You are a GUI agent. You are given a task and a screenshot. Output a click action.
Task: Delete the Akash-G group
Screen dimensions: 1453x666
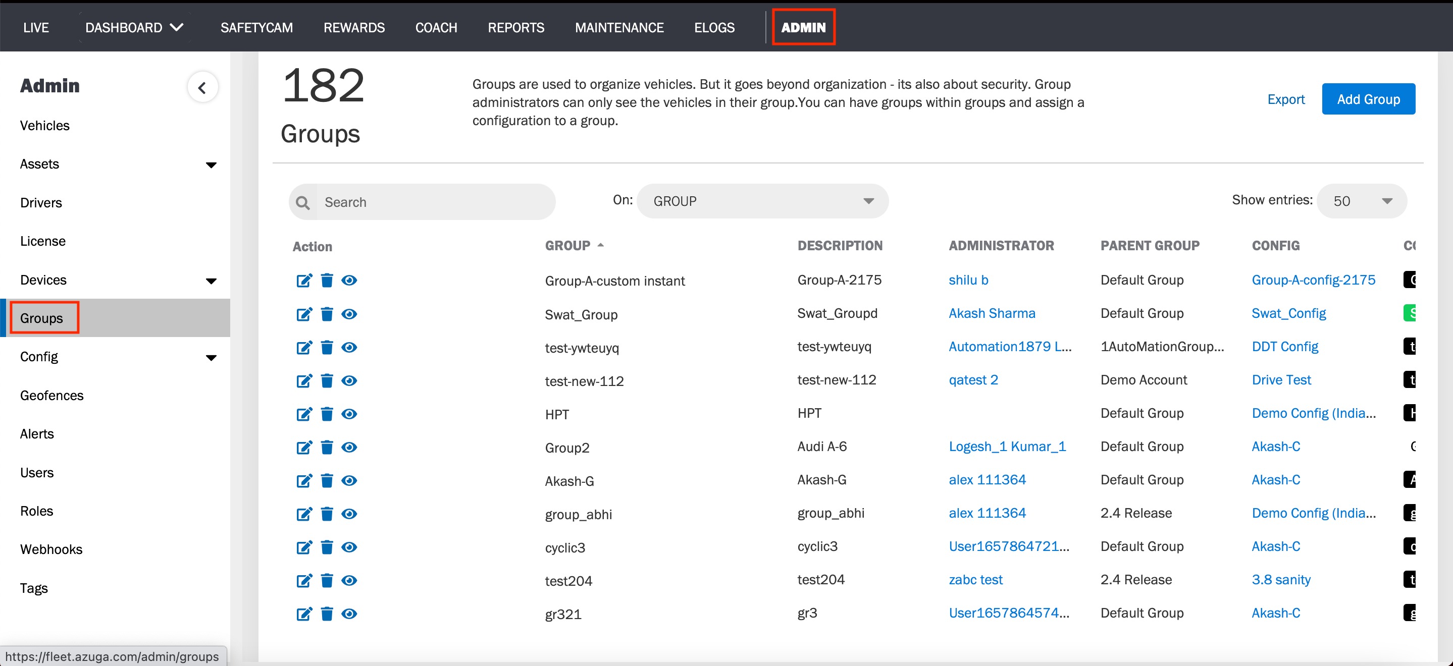(327, 480)
